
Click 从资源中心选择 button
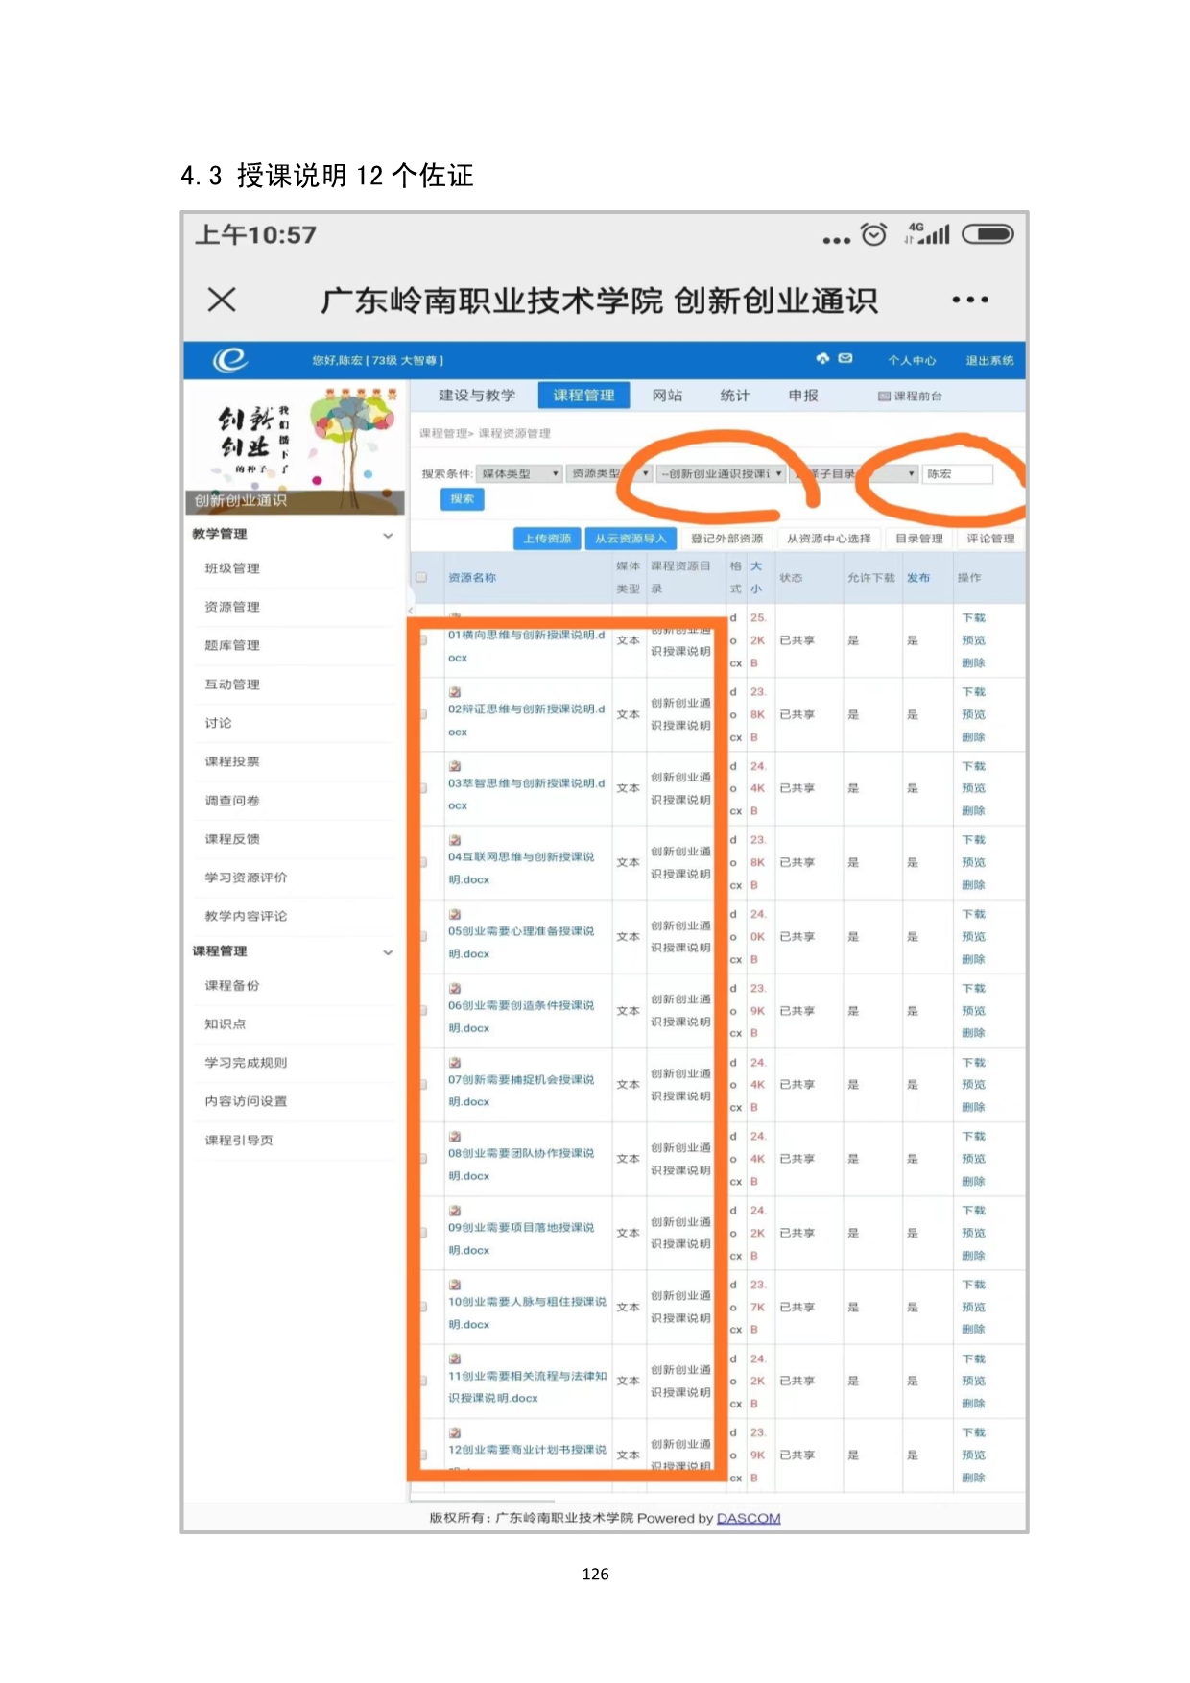[x=829, y=539]
